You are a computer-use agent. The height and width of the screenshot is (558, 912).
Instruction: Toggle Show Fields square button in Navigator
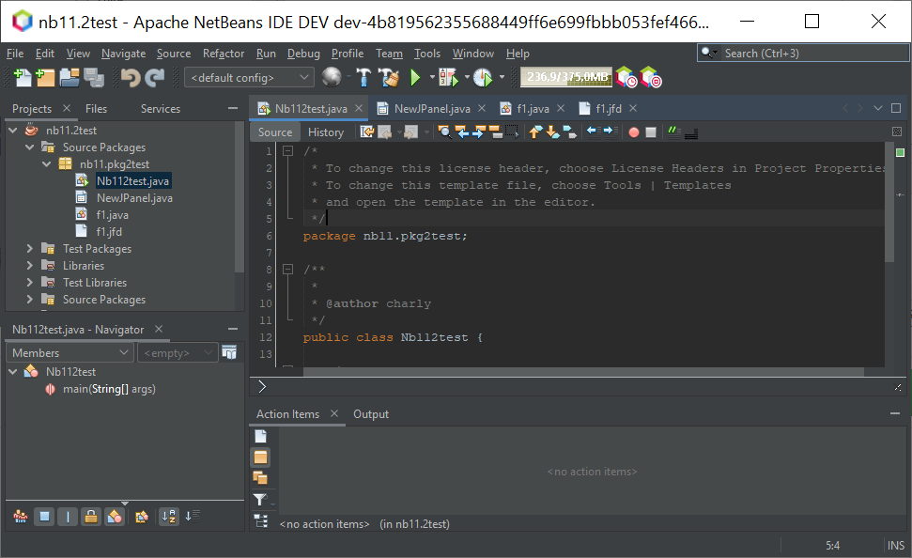tap(44, 516)
